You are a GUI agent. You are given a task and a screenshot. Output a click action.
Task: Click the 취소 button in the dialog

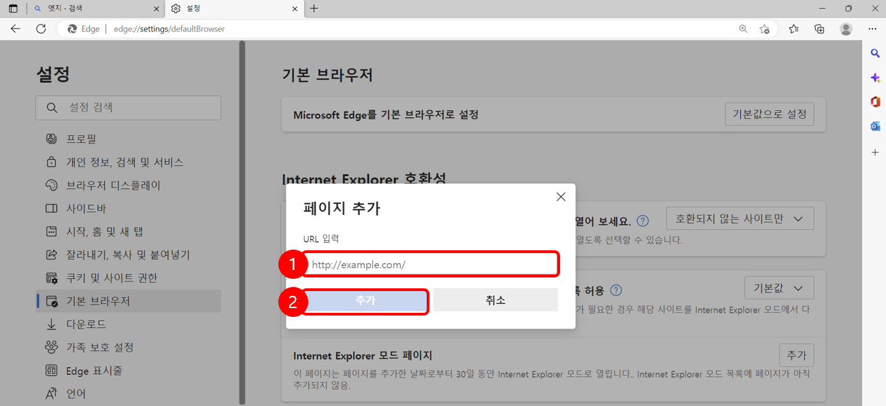point(495,300)
